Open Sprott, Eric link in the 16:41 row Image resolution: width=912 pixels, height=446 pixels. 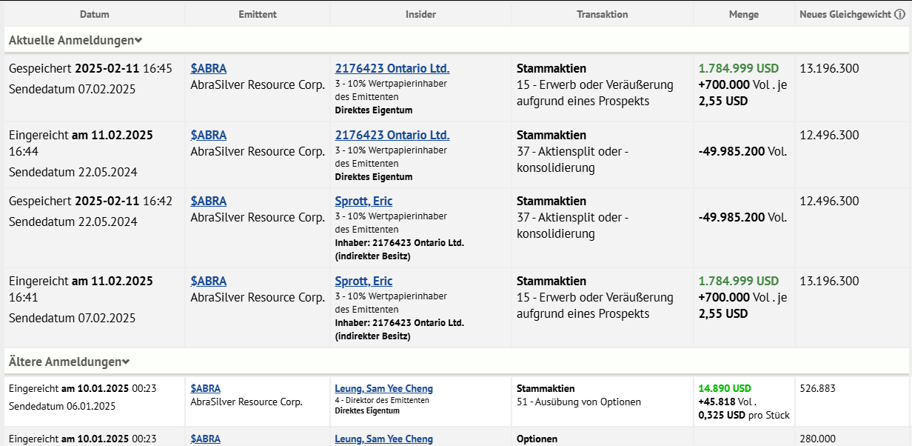point(363,281)
